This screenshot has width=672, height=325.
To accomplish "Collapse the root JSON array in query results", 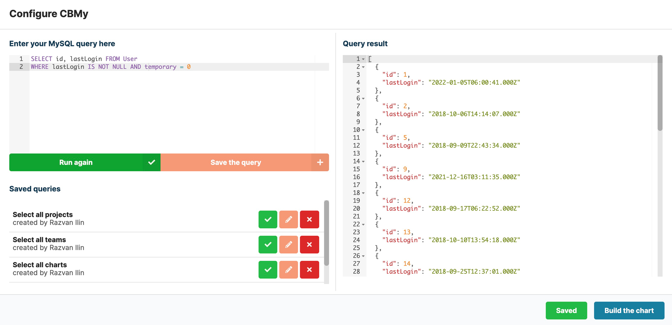I will click(364, 59).
